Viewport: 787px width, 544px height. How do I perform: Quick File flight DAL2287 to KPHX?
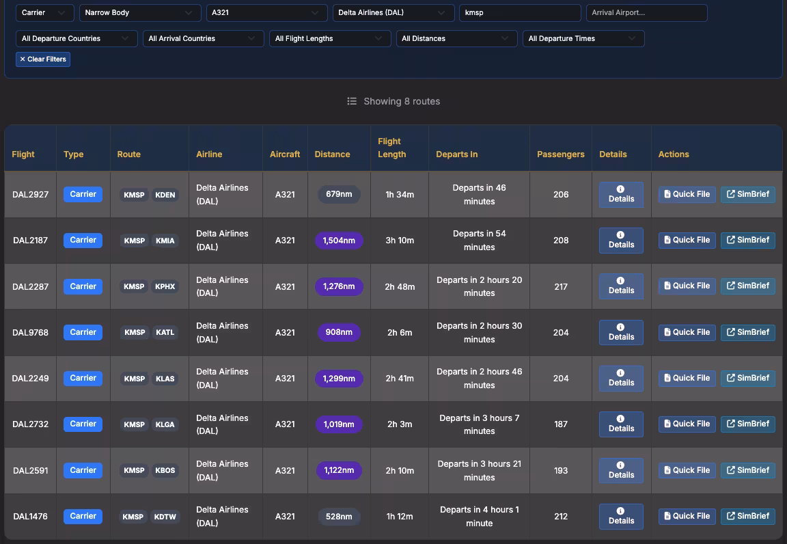coord(687,286)
